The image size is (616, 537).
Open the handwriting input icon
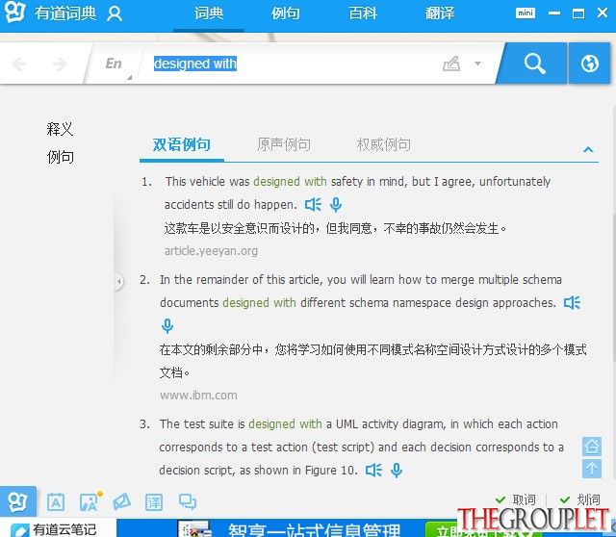(451, 64)
